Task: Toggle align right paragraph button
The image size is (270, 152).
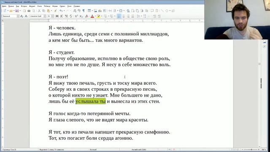Action: pyautogui.click(x=128, y=16)
